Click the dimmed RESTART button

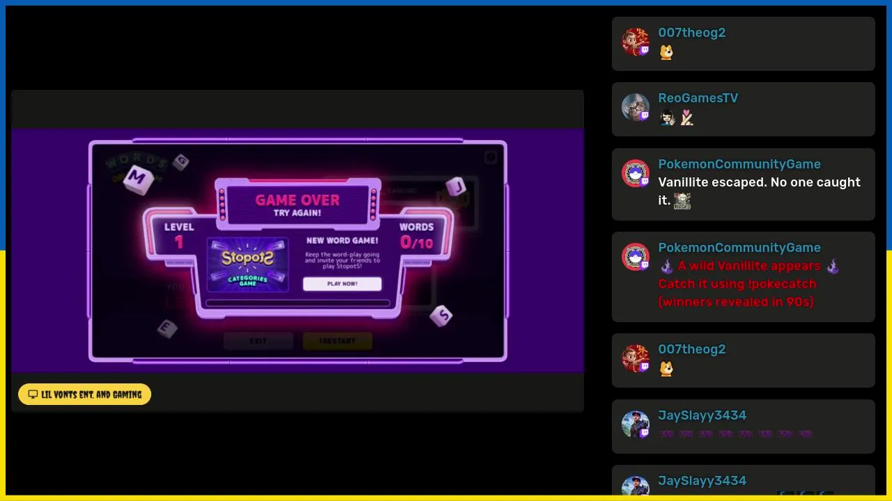[337, 341]
